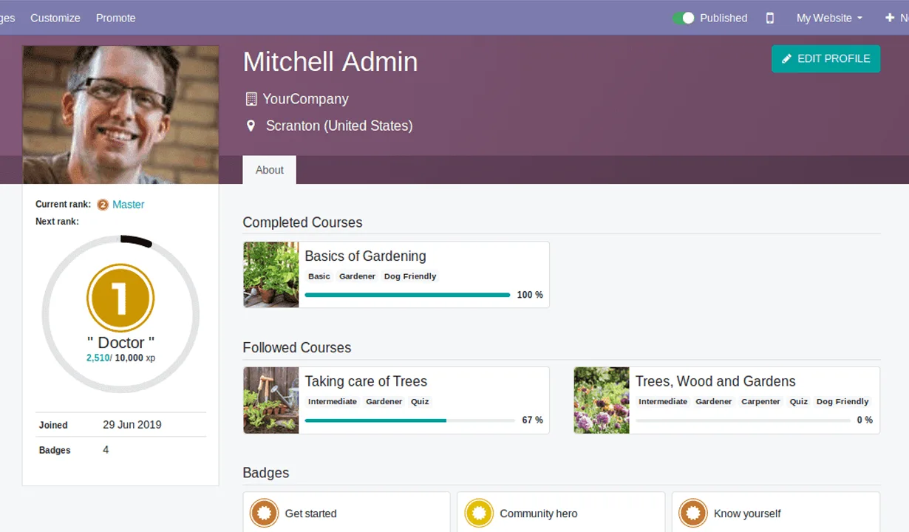Select the About tab
Screen dimensions: 909x532
pos(269,170)
